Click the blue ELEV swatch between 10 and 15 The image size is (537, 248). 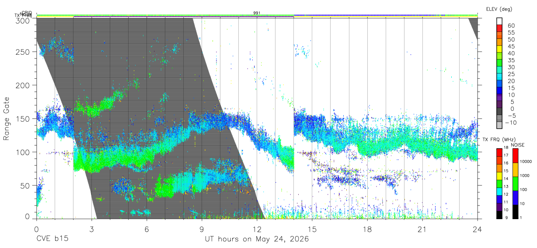coord(499,91)
